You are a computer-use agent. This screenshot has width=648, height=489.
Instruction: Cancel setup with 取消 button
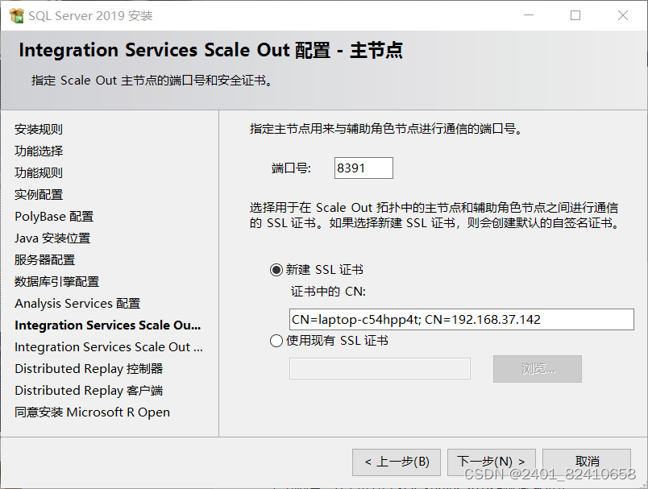587,462
